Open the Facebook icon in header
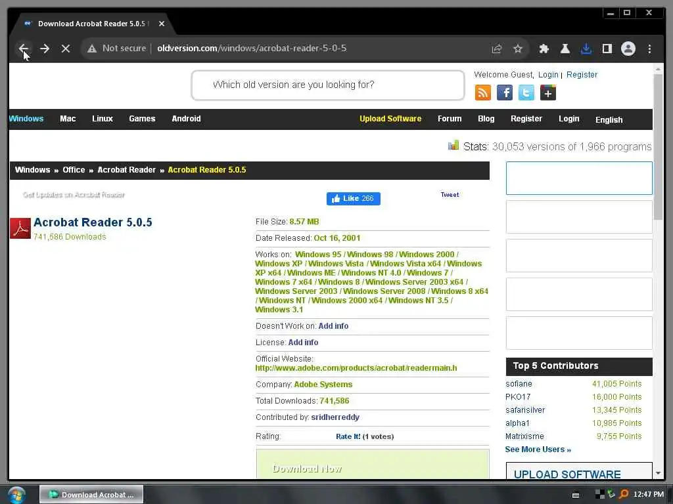 pos(505,93)
